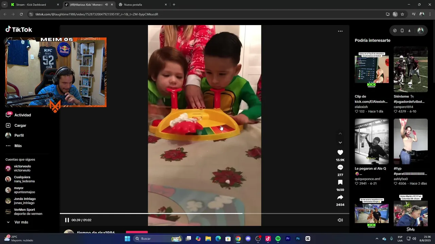Open a new browser tab
Viewport: 435px width, 244px height.
[x=174, y=5]
